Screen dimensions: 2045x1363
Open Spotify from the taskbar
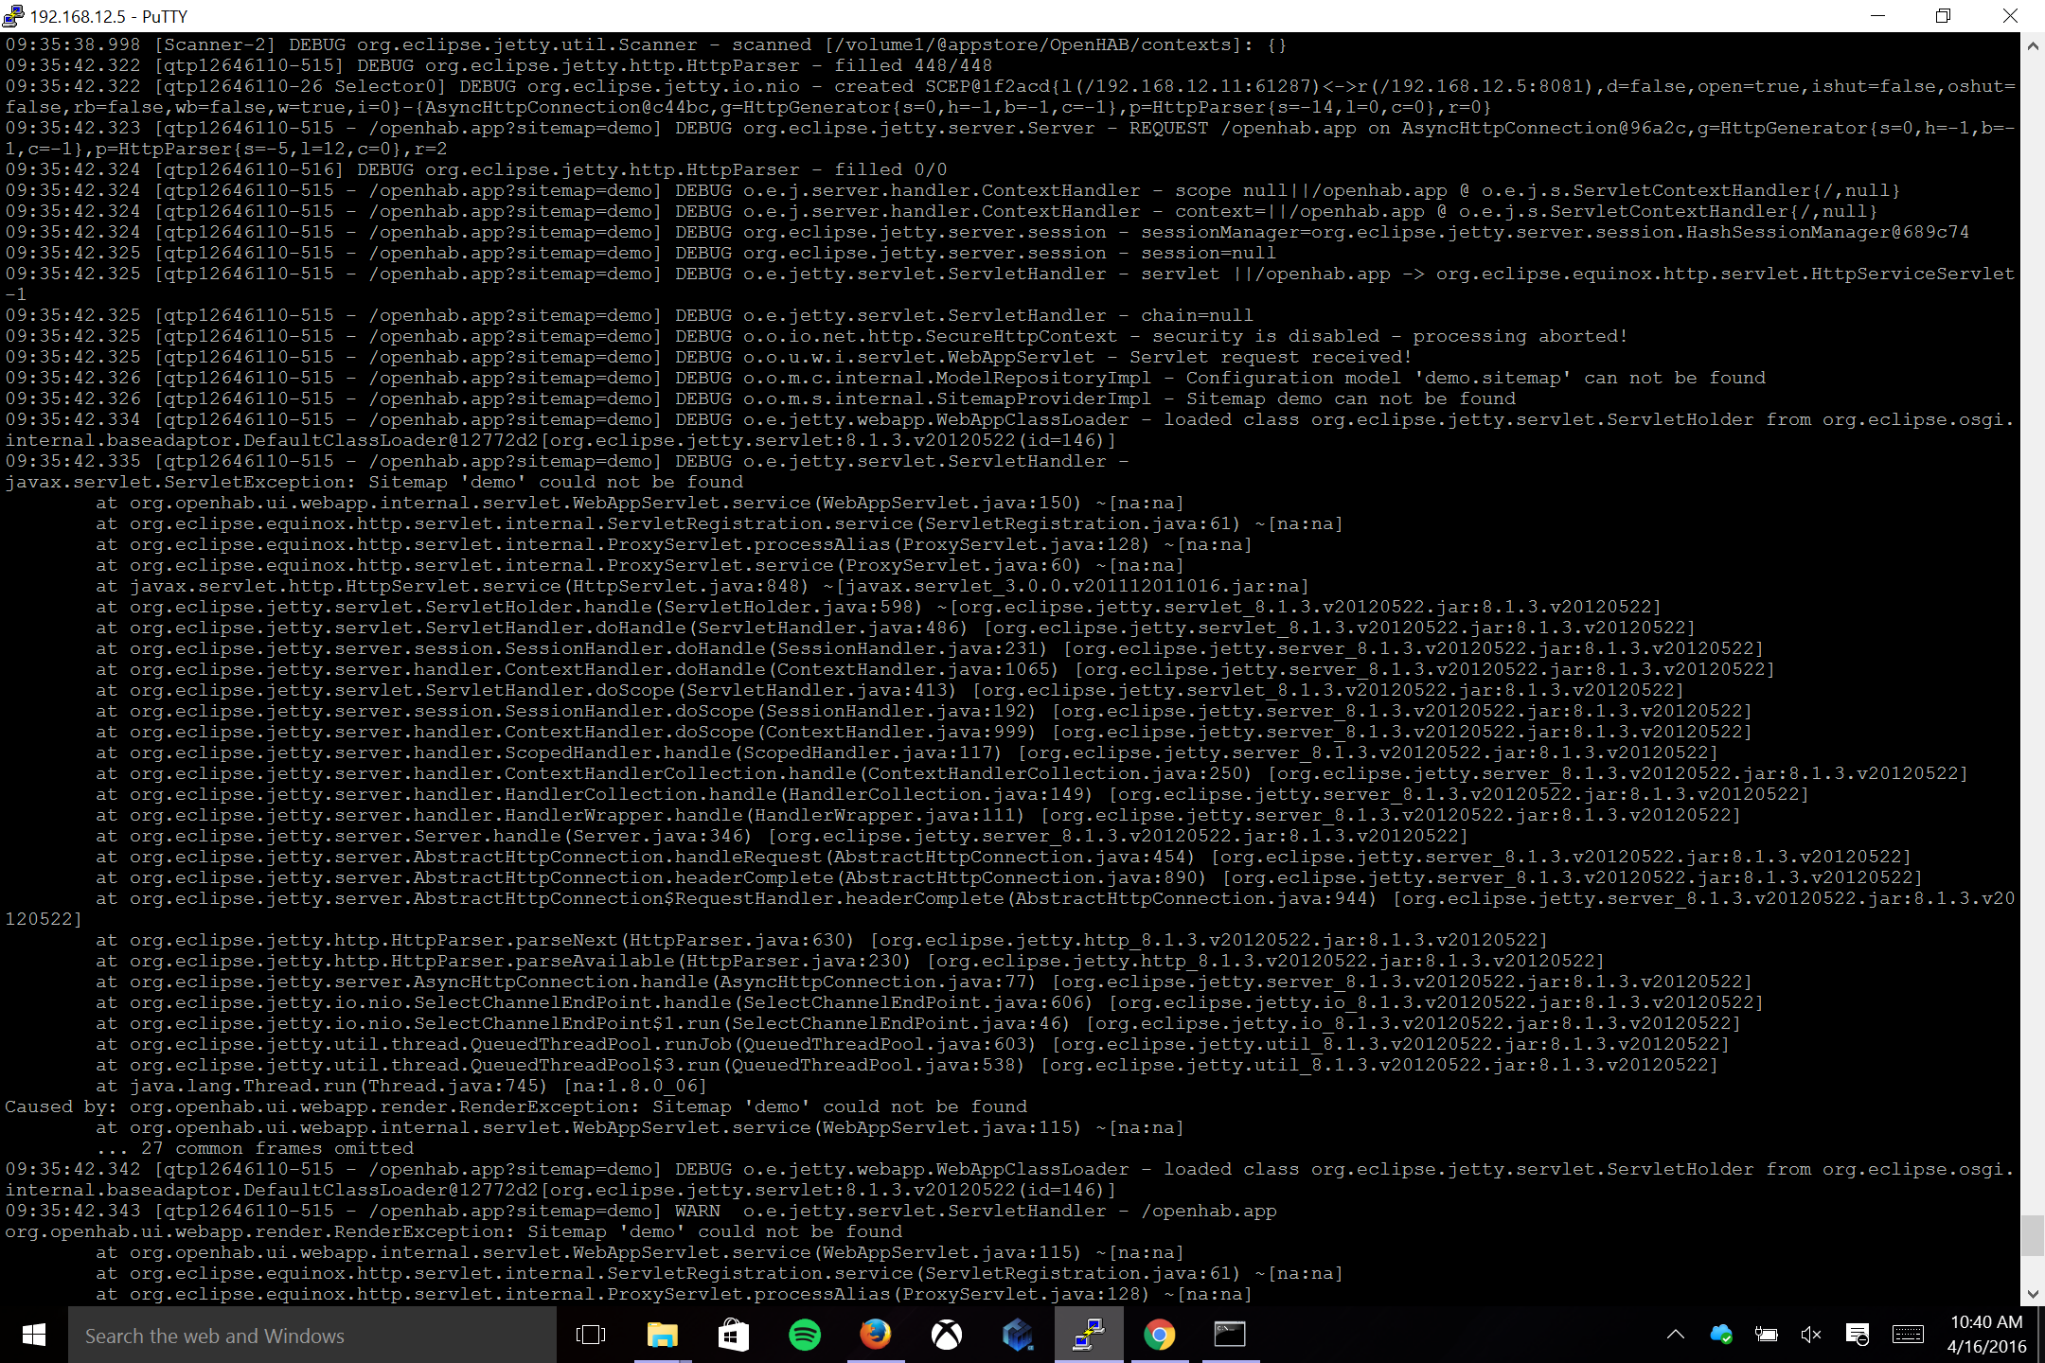(x=804, y=1335)
